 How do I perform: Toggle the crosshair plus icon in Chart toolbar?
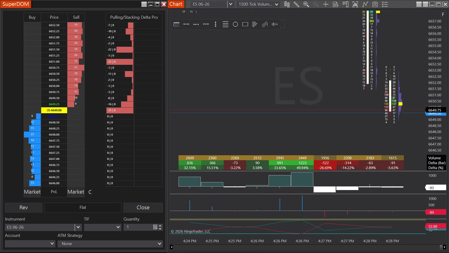[x=326, y=4]
